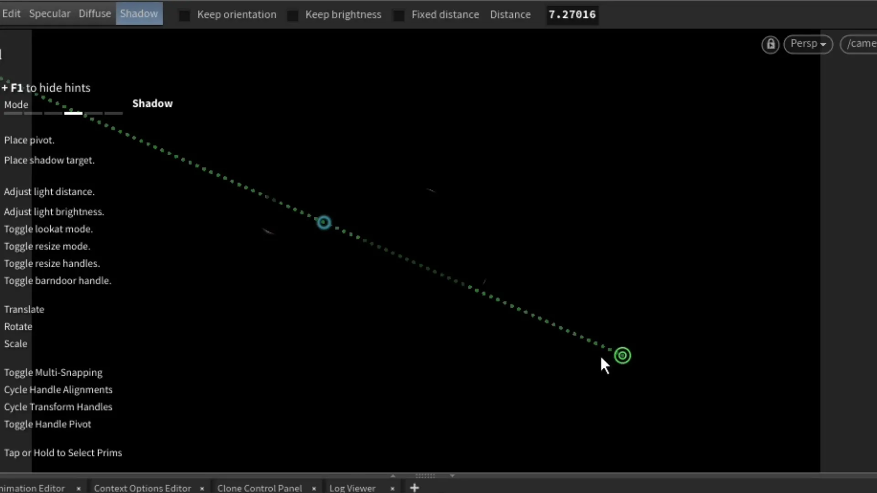877x493 pixels.
Task: Add a new pane tab with plus icon
Action: point(414,488)
